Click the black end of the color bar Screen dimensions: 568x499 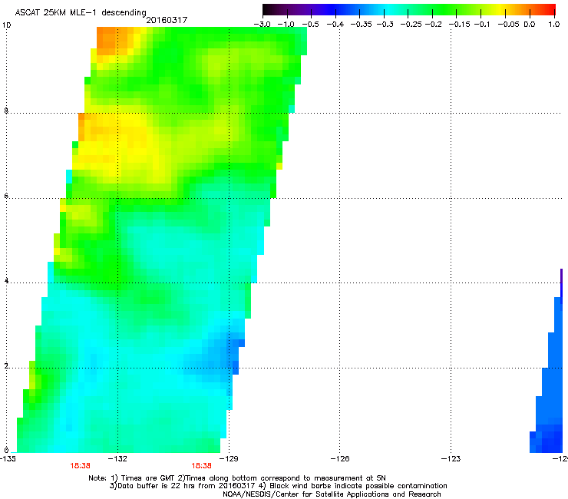[268, 10]
